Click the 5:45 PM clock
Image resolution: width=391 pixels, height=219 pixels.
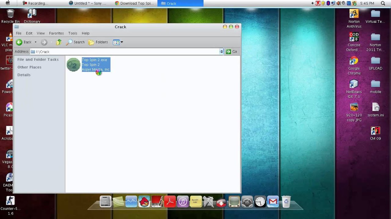point(367,3)
